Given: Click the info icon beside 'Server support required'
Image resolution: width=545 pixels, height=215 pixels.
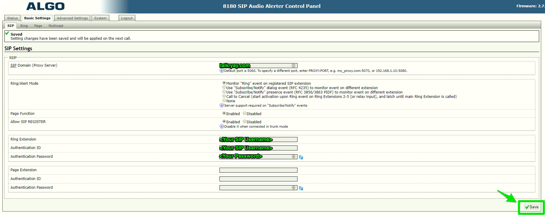Looking at the screenshot, I should [x=222, y=105].
